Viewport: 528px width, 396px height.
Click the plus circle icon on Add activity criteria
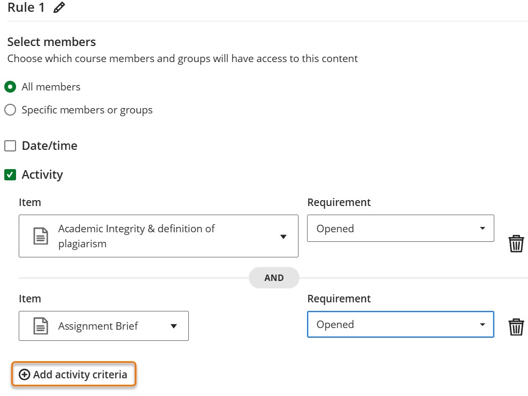(x=24, y=375)
